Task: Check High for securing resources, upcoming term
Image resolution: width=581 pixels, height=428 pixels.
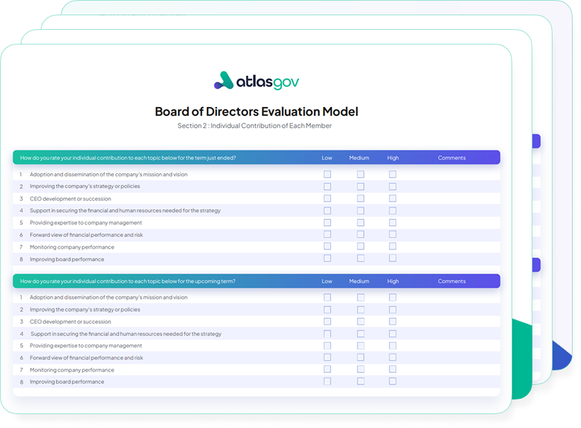Action: coord(393,334)
